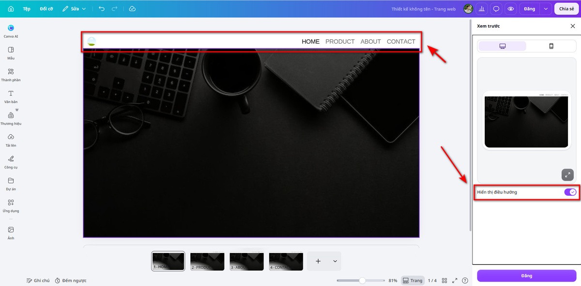Viewport: 581px width, 286px height.
Task: Open the Dự án projects panel
Action: click(x=11, y=184)
